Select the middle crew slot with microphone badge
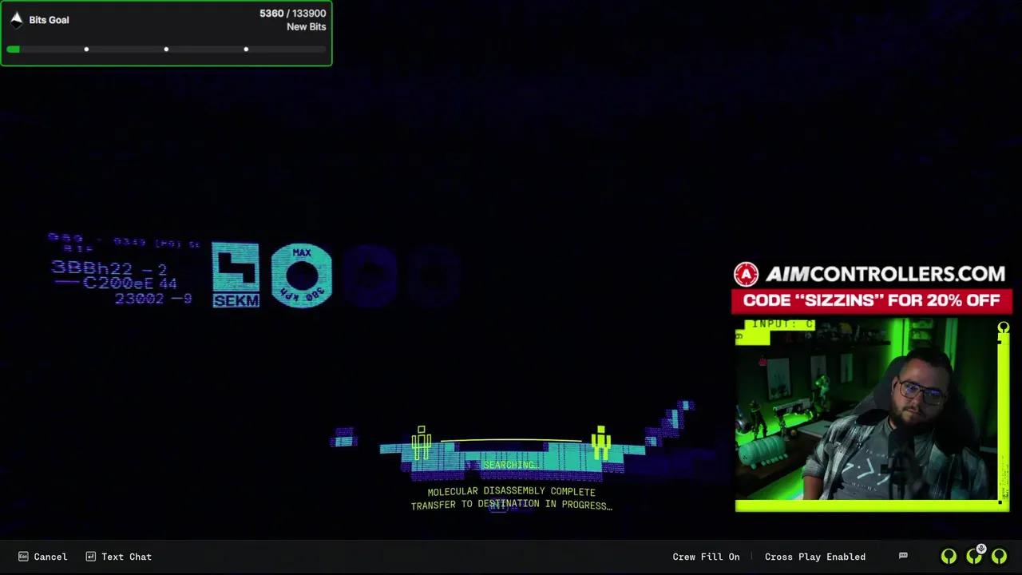Viewport: 1022px width, 575px height. (x=975, y=556)
